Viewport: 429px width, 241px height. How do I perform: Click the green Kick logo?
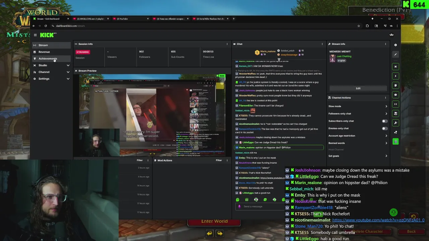click(48, 35)
